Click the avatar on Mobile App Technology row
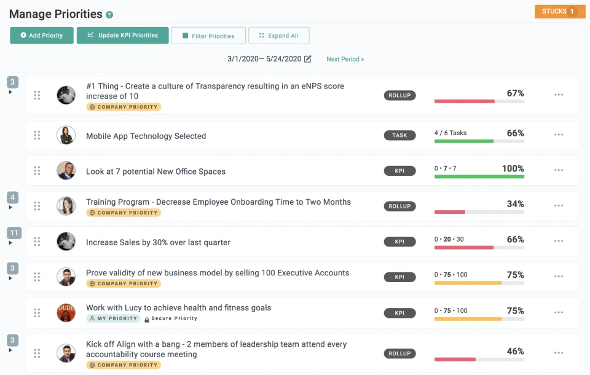 (66, 135)
